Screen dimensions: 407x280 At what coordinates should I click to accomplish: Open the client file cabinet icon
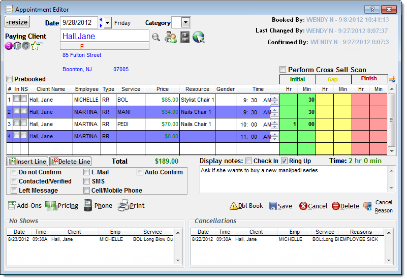click(x=185, y=37)
